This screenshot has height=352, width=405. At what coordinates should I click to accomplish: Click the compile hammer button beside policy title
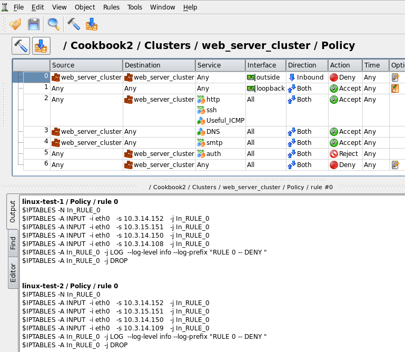[21, 46]
